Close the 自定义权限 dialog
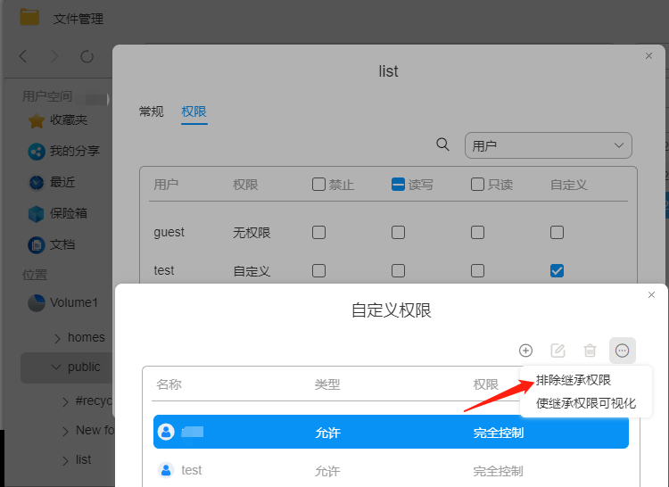 tap(651, 294)
